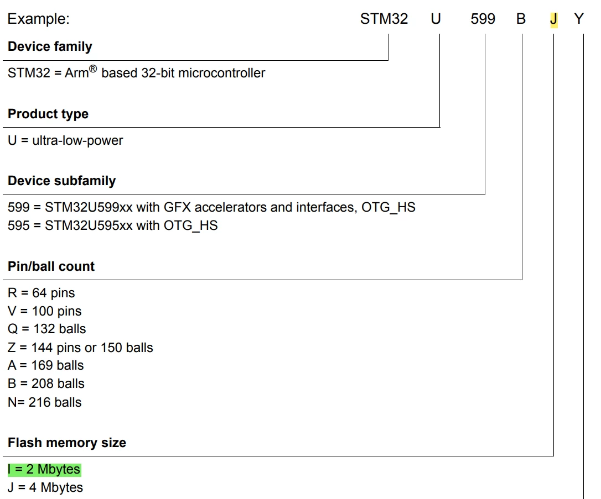Select the green highlighted 2 Mbytes line
This screenshot has height=499, width=601.
pos(44,469)
